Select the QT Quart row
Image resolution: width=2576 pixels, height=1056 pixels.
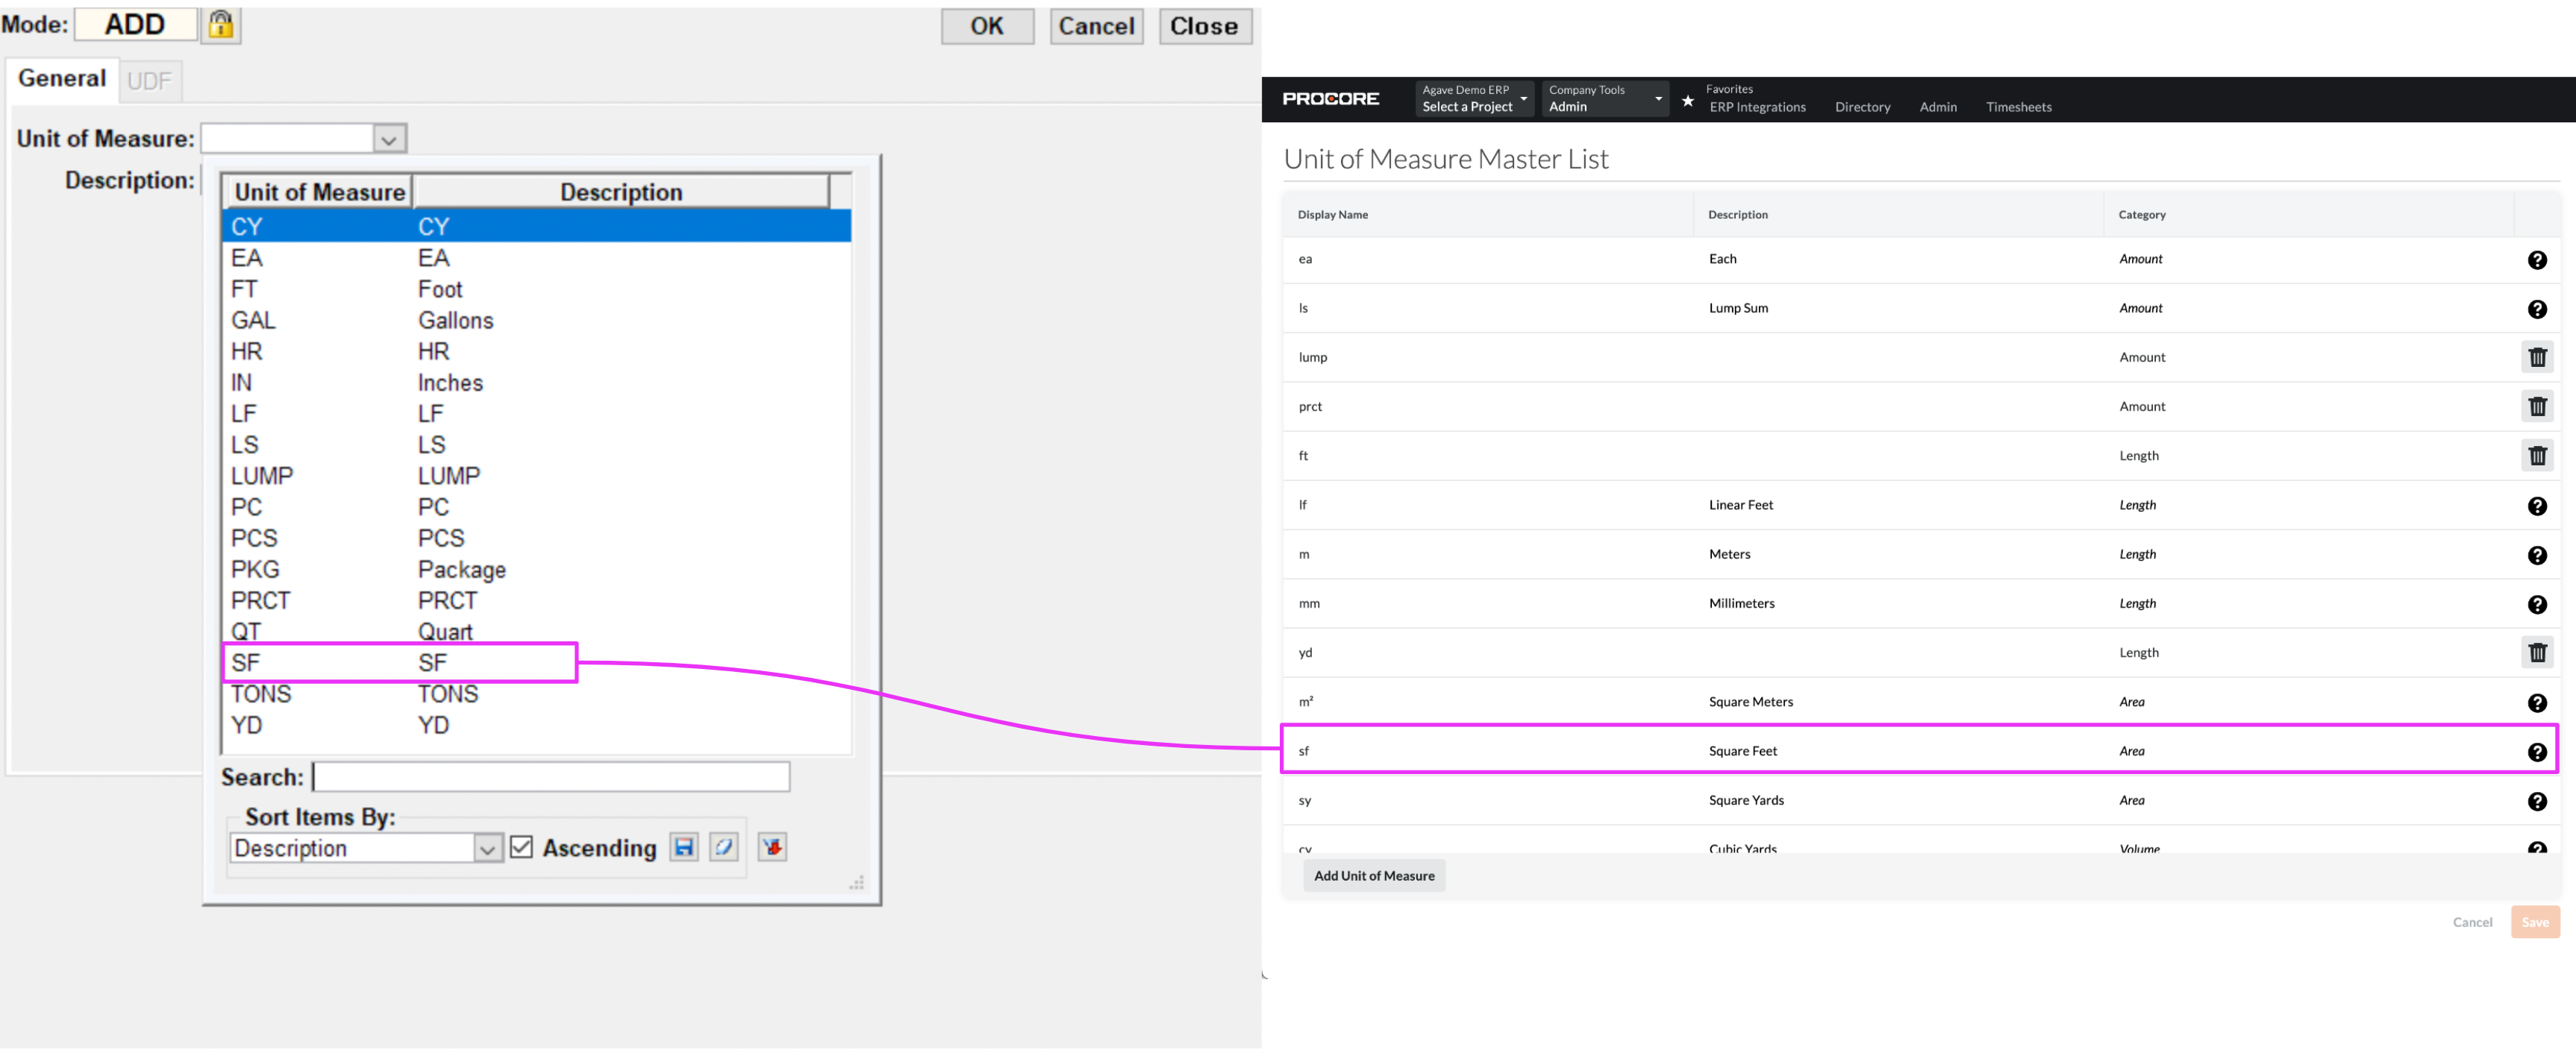pos(536,632)
